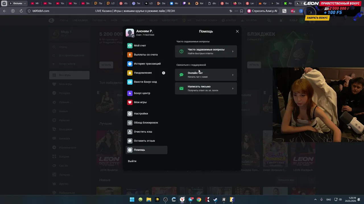The width and height of the screenshot is (364, 204).
Task: Click address bar b6f0dbf.com
Action: pyautogui.click(x=41, y=11)
